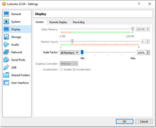
Task: Decrease Scale Factor with down arrow
Action: (148, 54)
